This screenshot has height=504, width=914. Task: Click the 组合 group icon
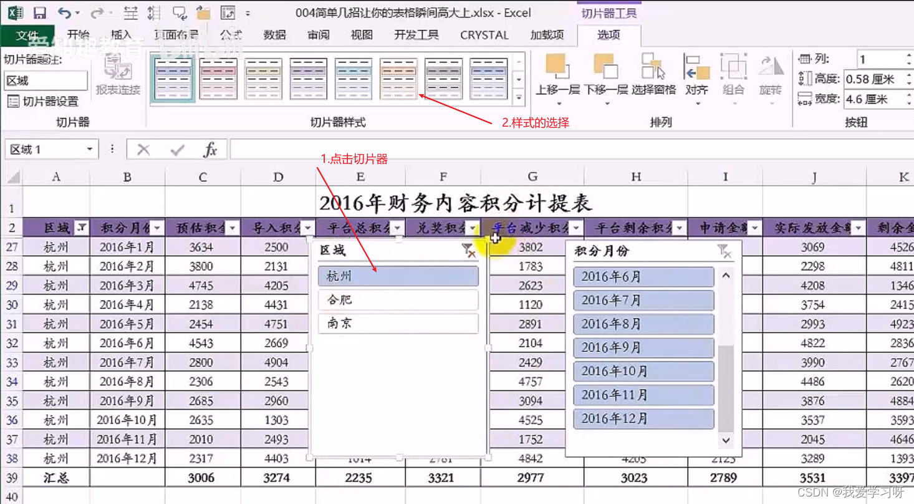(x=733, y=67)
